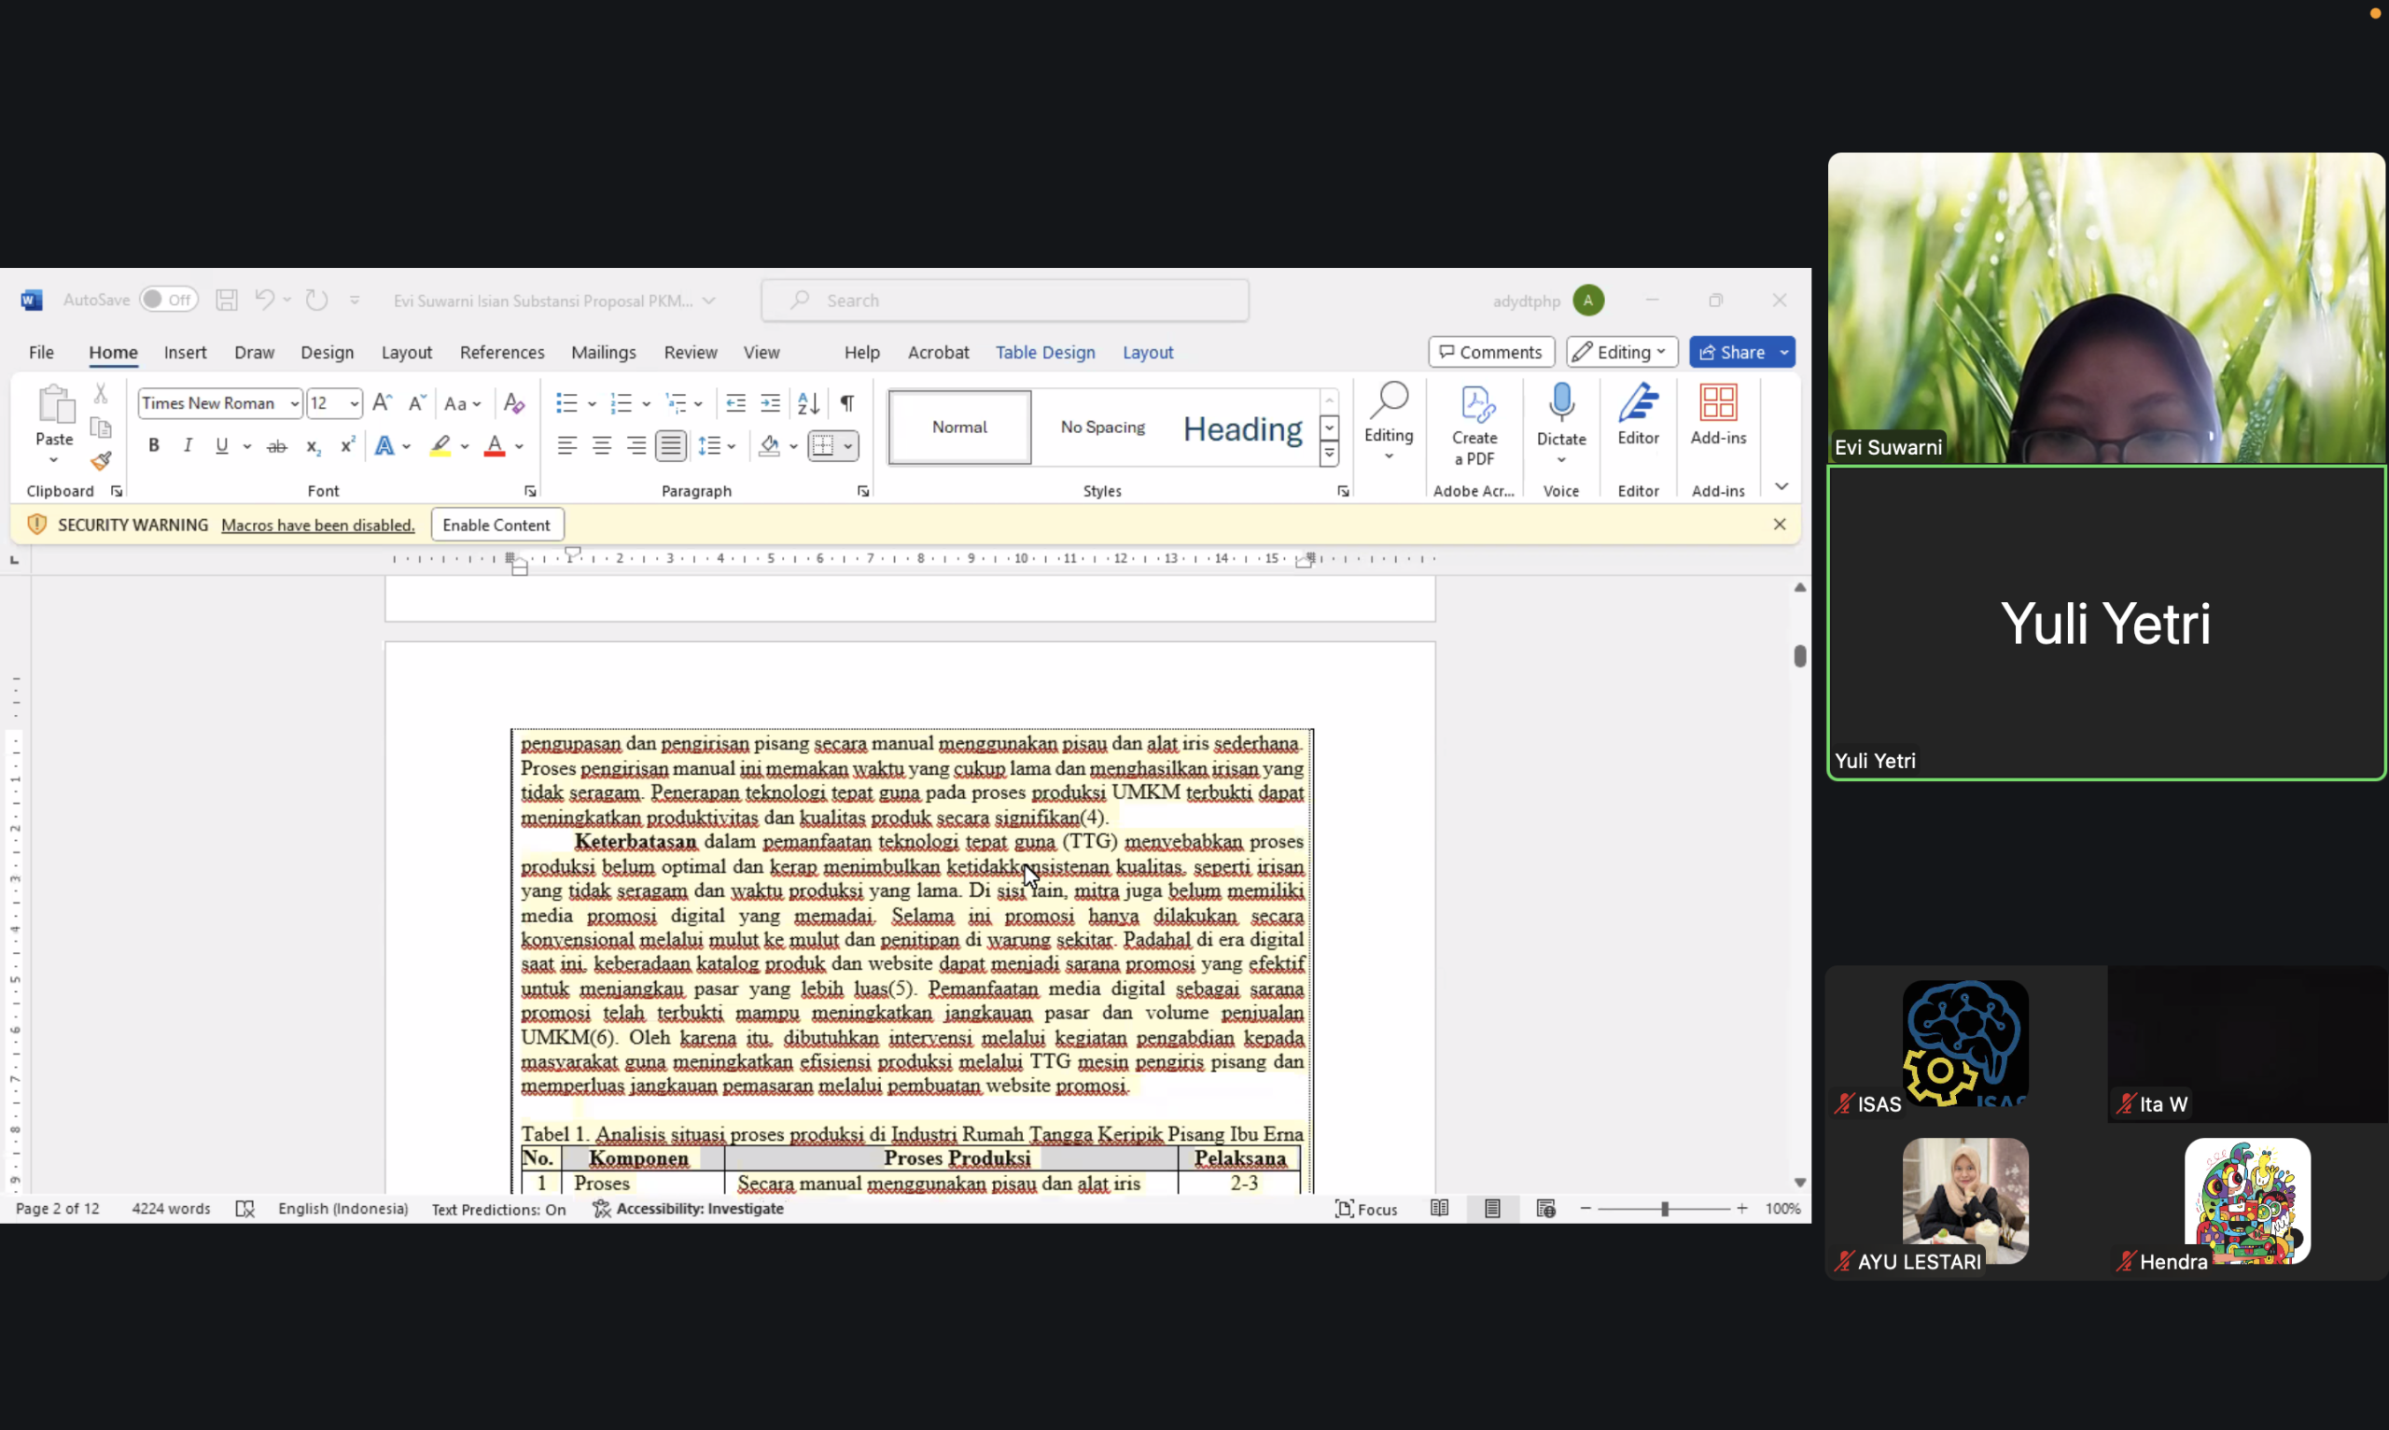Screen dimensions: 2389x1430
Task: Toggle the AutoSave switch
Action: pos(168,300)
